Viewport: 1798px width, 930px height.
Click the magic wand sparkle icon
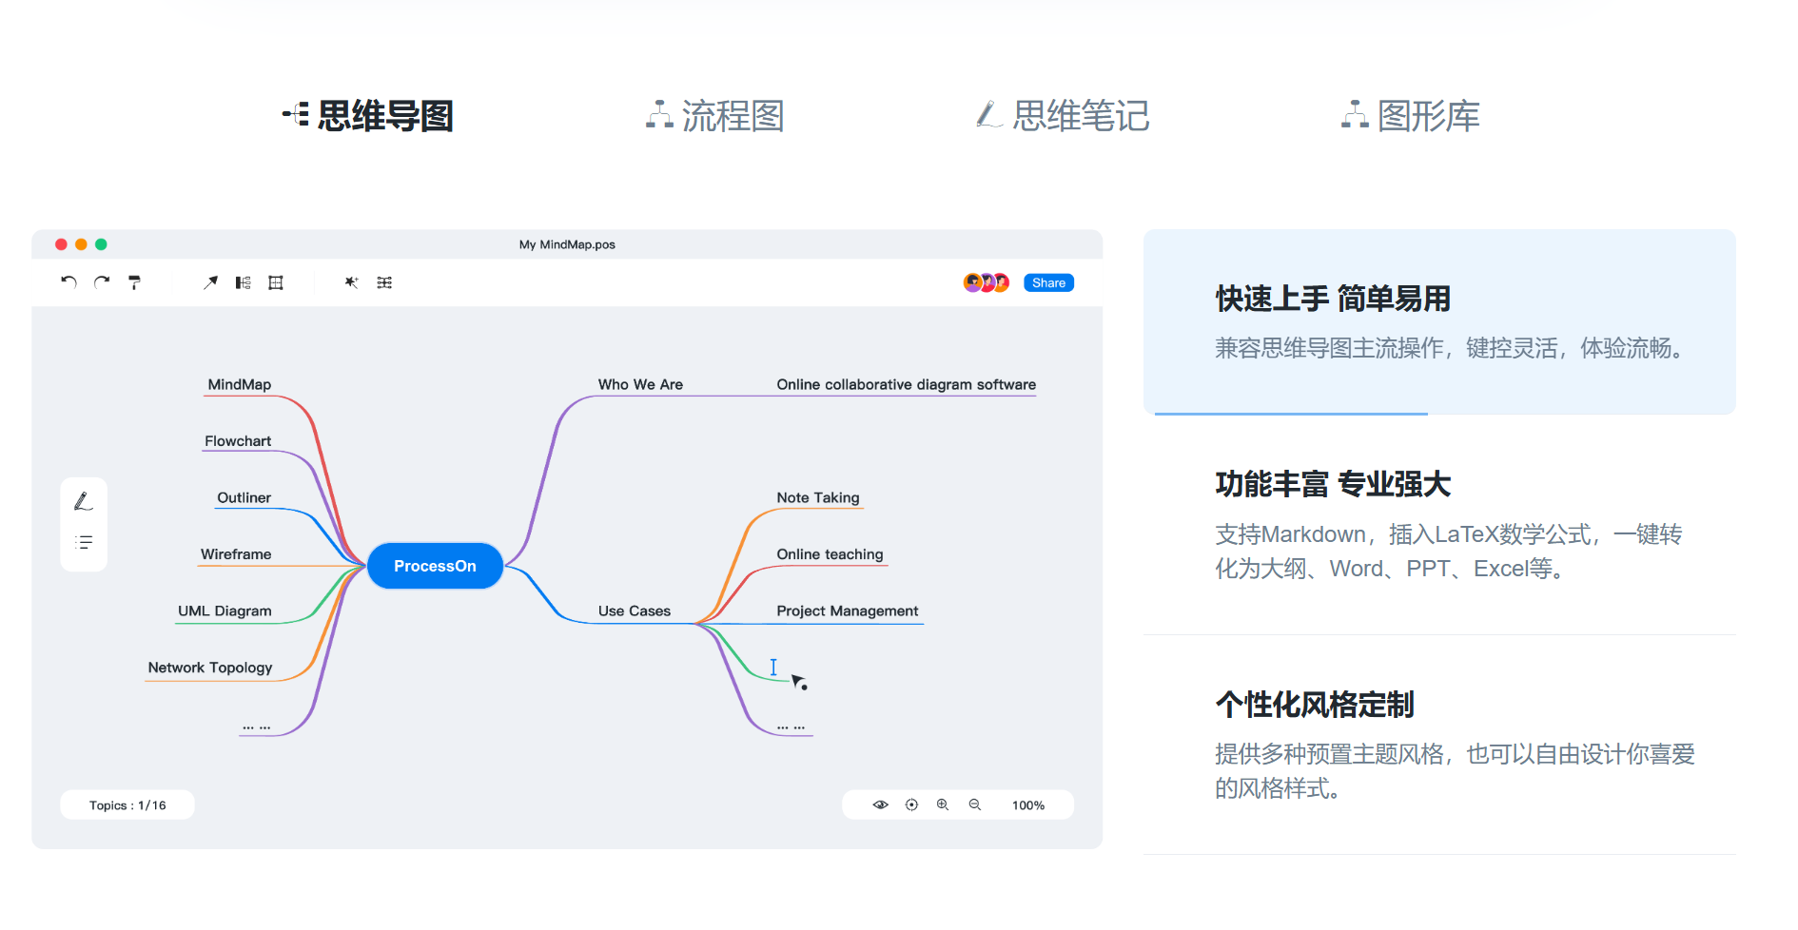[x=351, y=282]
